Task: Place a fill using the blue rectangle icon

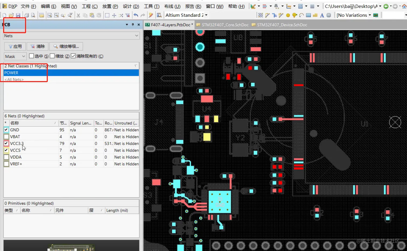Action: coord(308,15)
